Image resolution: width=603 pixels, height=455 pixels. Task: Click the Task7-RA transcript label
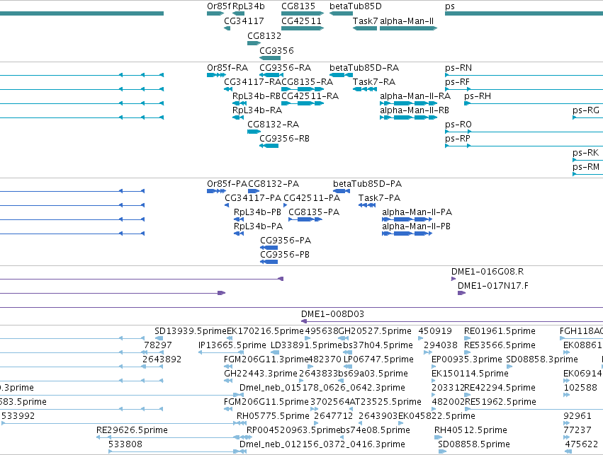coord(374,82)
